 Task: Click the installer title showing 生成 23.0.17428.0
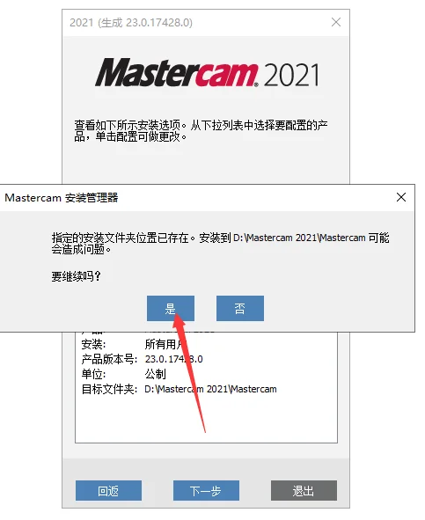coord(131,23)
